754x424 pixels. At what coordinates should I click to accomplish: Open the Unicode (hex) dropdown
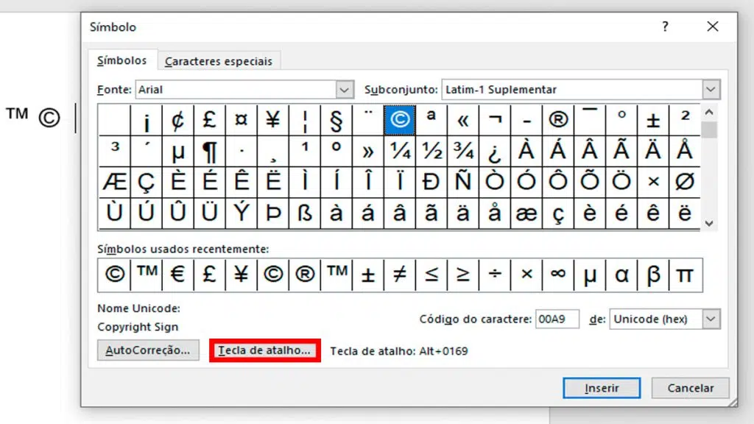[x=711, y=319]
